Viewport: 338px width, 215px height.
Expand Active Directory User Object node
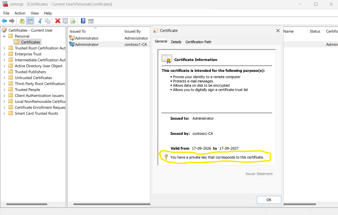click(4, 66)
